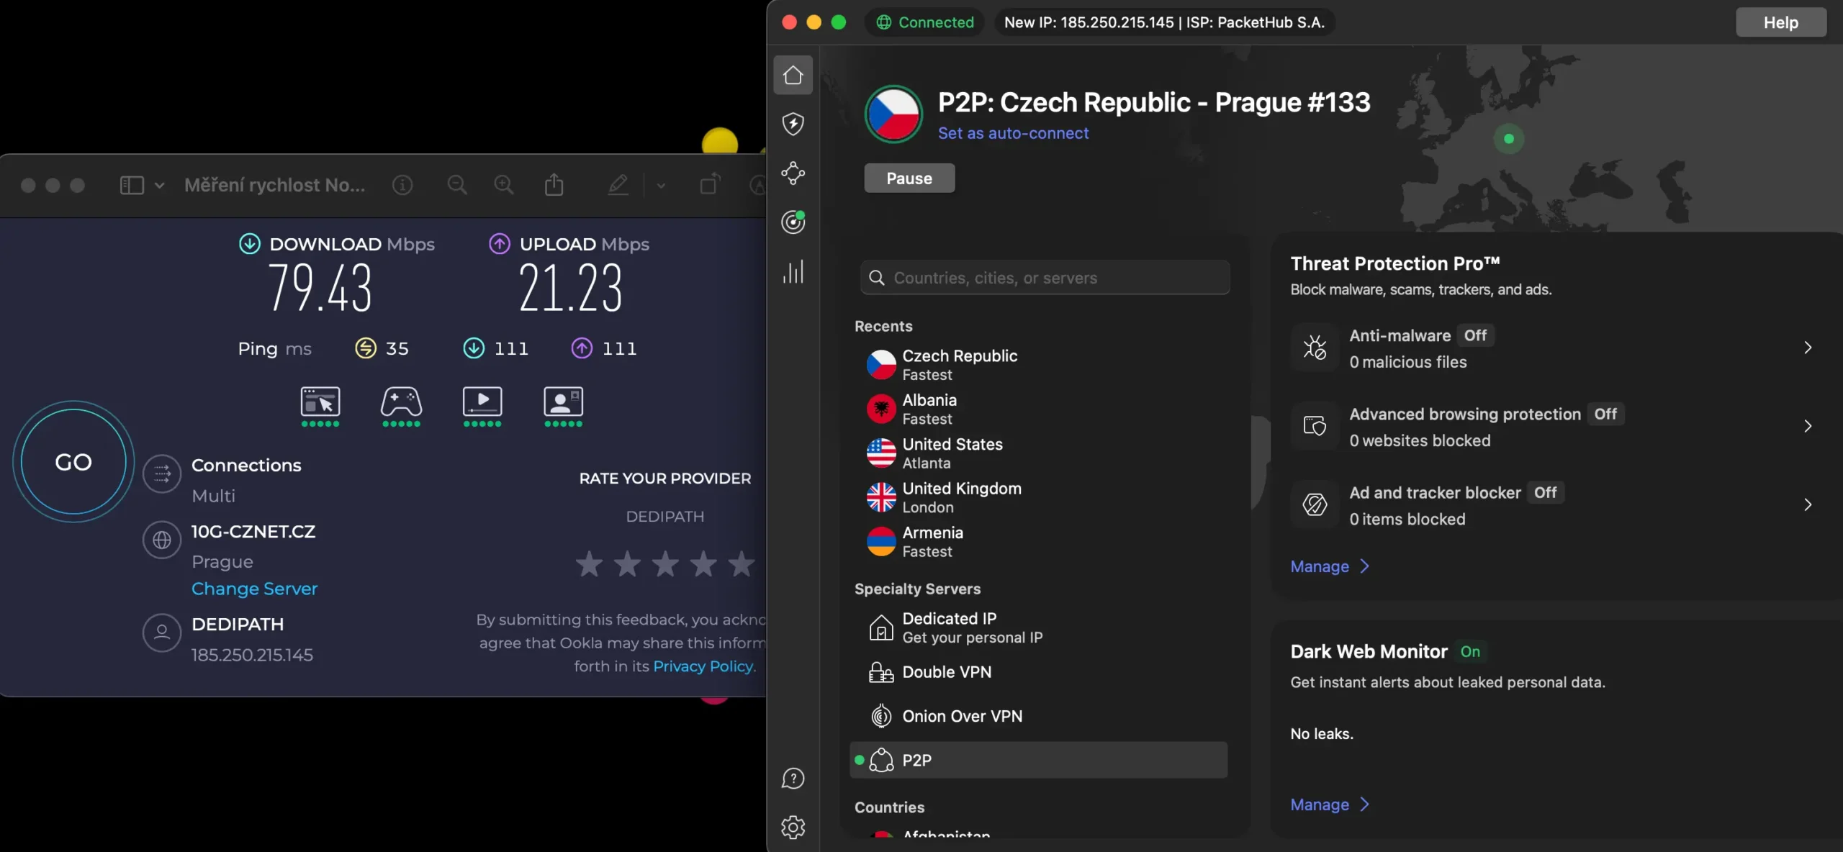Viewport: 1843px width, 852px height.
Task: Click the share icon in Preview toolbar
Action: tap(554, 185)
